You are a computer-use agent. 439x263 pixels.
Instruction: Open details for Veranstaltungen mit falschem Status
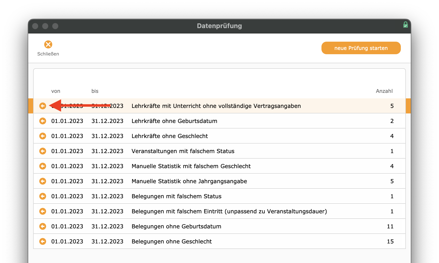(x=43, y=151)
